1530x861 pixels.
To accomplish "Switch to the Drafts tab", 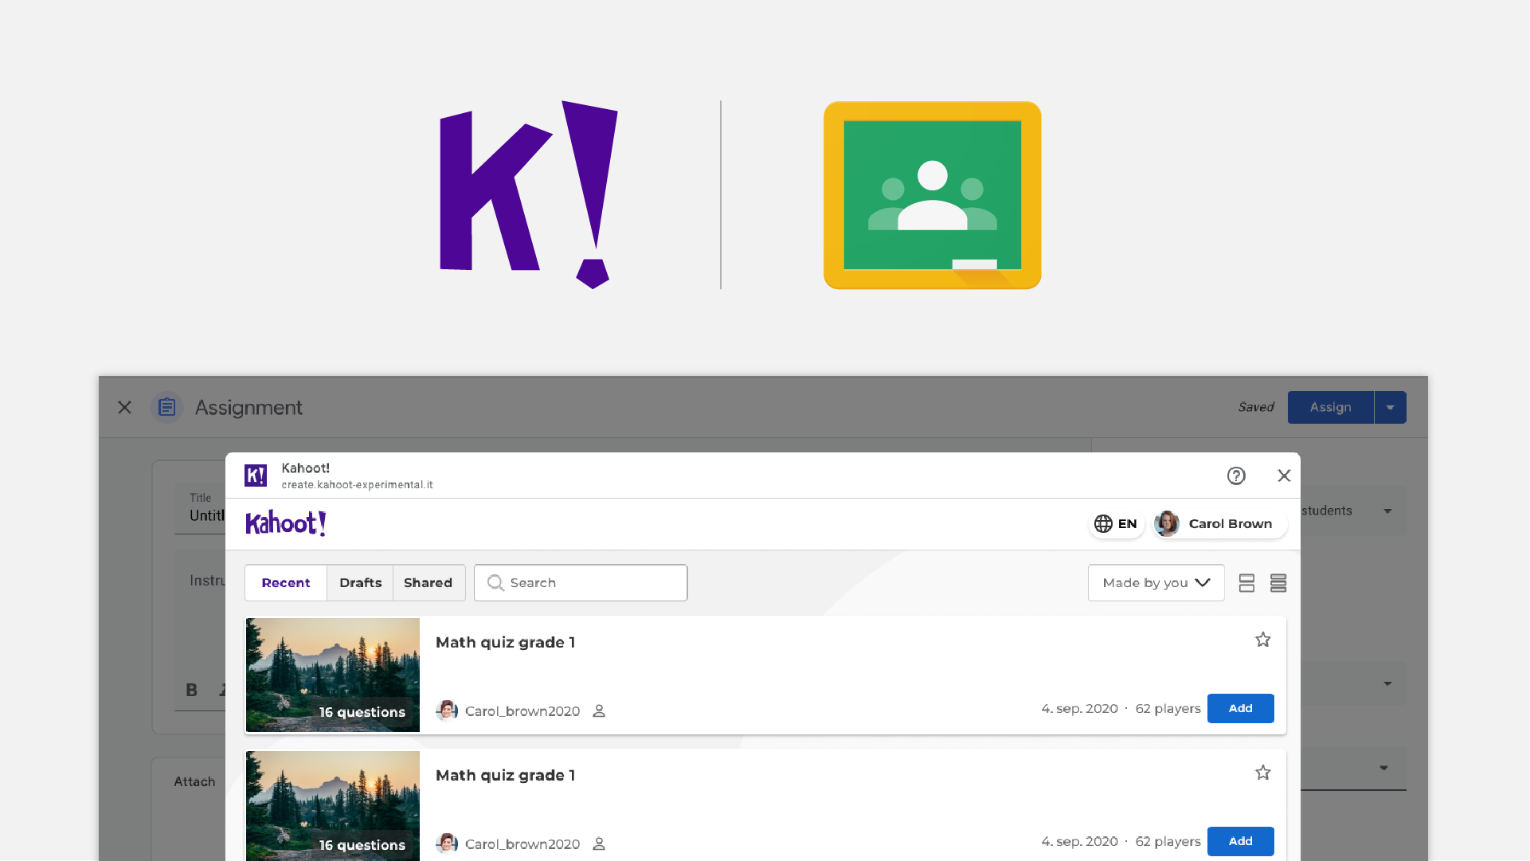I will (360, 583).
